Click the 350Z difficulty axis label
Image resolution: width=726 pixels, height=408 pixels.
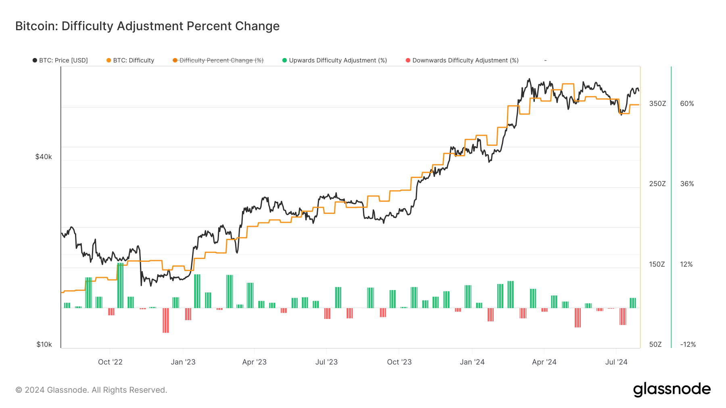pos(657,104)
